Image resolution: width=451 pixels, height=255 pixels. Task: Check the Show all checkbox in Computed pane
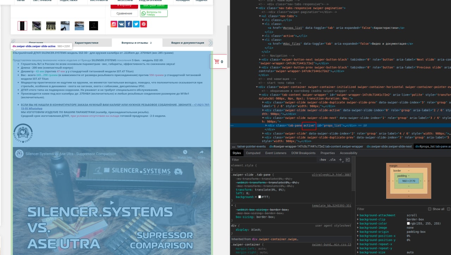[430, 209]
